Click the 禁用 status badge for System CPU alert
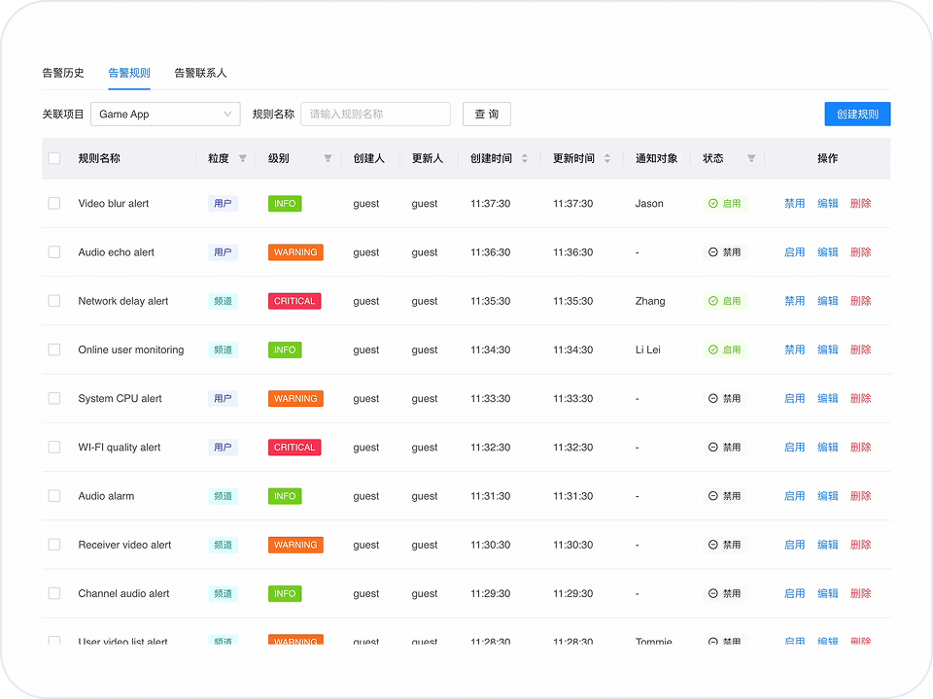Screen dimensions: 933x699 point(725,398)
